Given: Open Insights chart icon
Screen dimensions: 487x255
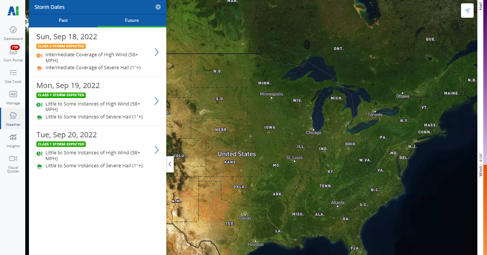Looking at the screenshot, I should tap(13, 137).
